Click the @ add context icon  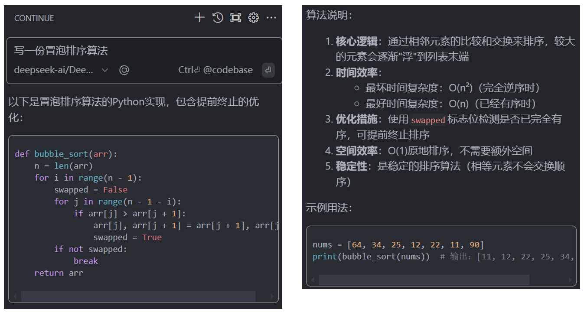tap(124, 70)
